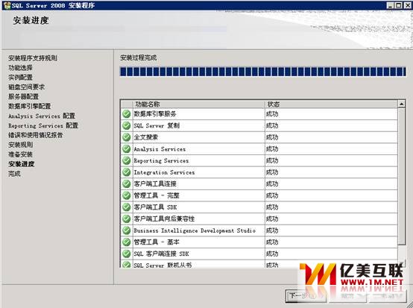This screenshot has width=413, height=308.
Task: Select the 功能选择 step in the sidebar
Action: pyautogui.click(x=20, y=68)
